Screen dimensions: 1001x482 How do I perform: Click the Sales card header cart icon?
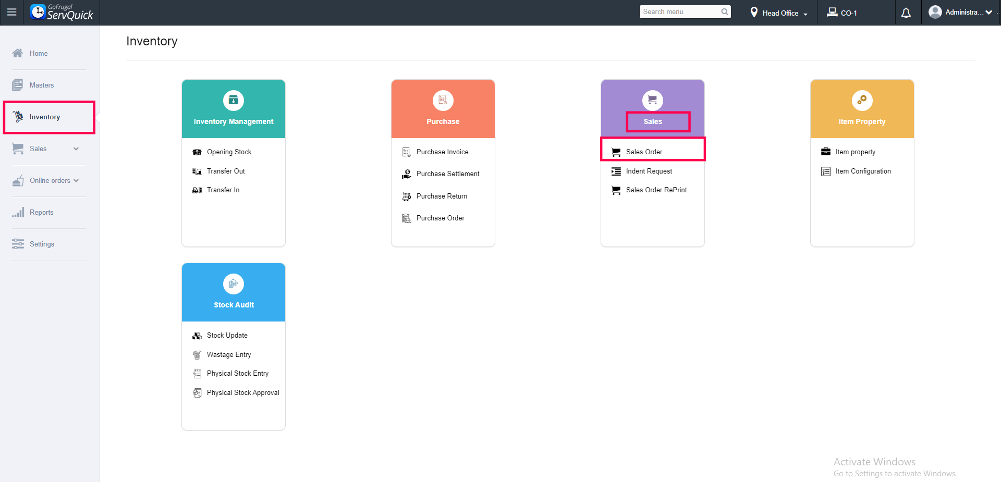click(653, 101)
